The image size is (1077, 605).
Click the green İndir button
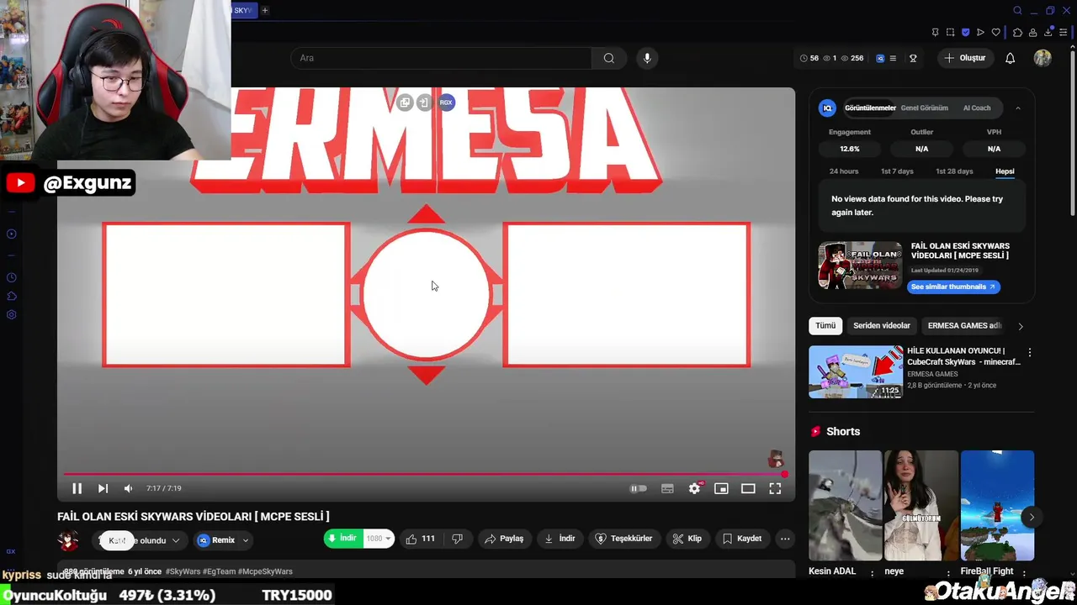tap(343, 539)
